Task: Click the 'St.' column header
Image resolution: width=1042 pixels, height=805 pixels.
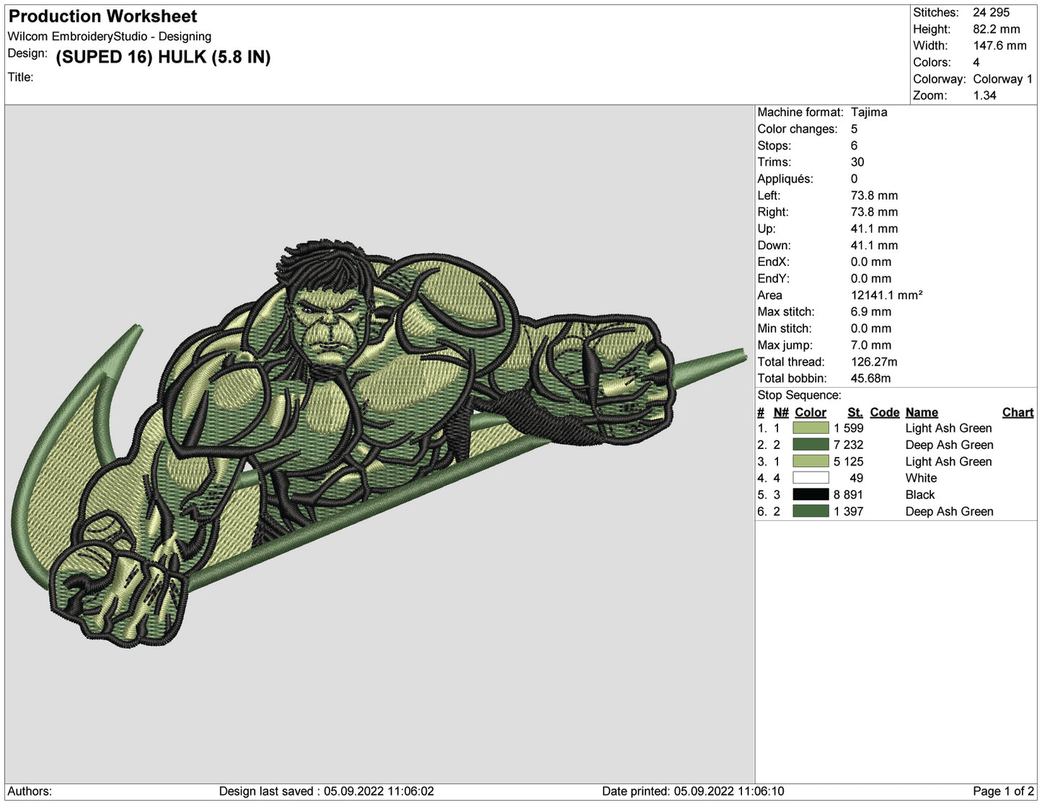Action: [x=855, y=412]
